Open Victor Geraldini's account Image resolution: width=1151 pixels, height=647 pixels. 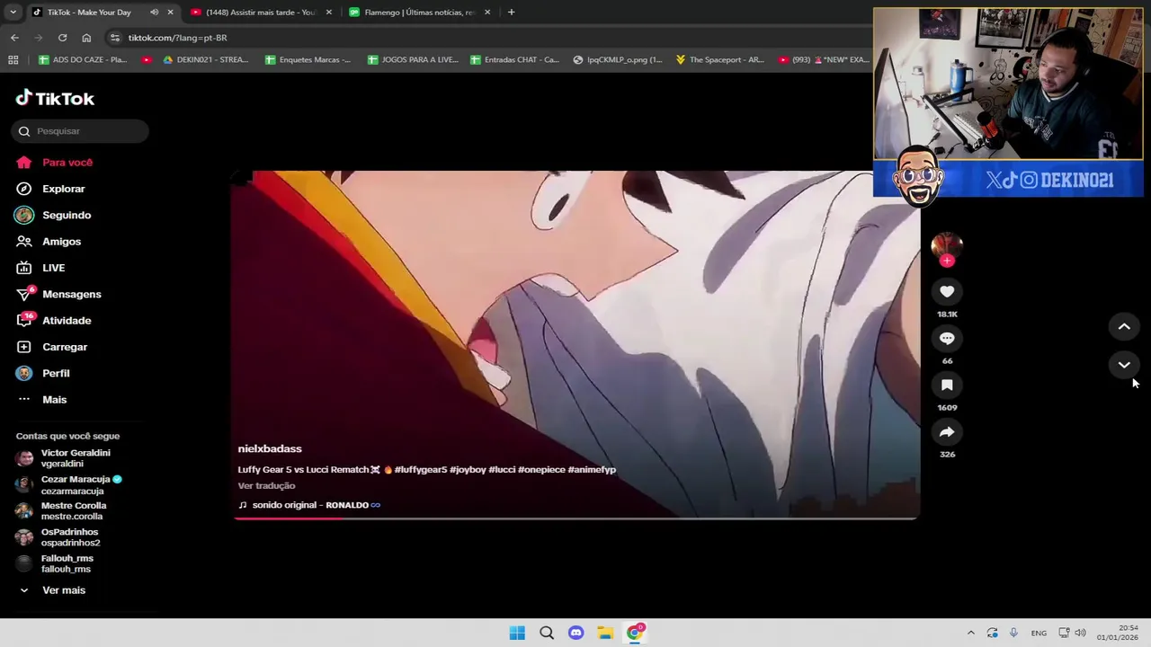coord(63,458)
